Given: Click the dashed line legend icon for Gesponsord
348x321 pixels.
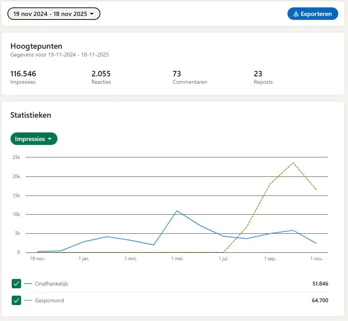Looking at the screenshot, I should [28, 301].
